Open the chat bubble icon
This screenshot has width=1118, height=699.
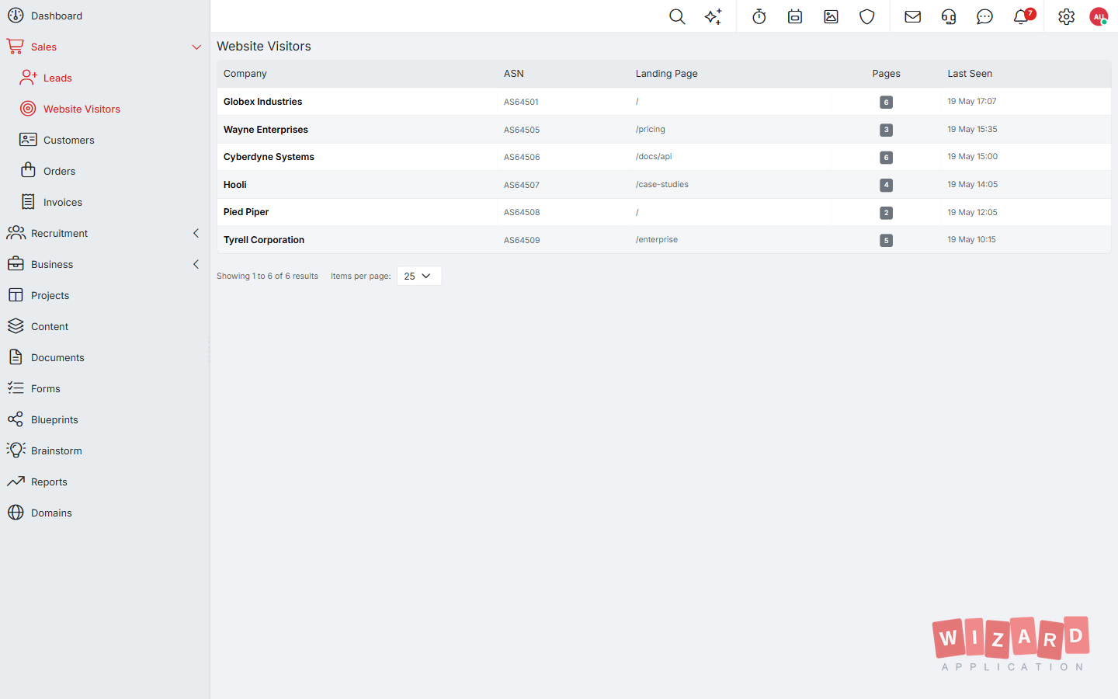[x=984, y=16]
